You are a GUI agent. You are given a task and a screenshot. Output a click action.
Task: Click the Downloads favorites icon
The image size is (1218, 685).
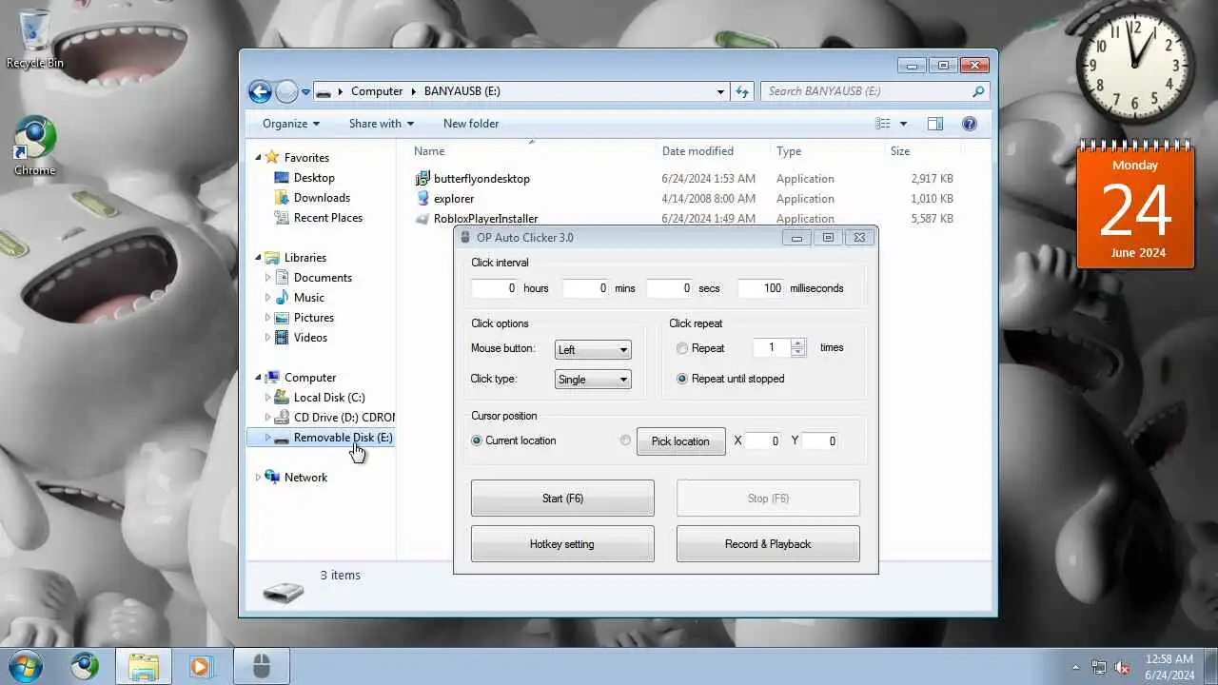point(282,198)
